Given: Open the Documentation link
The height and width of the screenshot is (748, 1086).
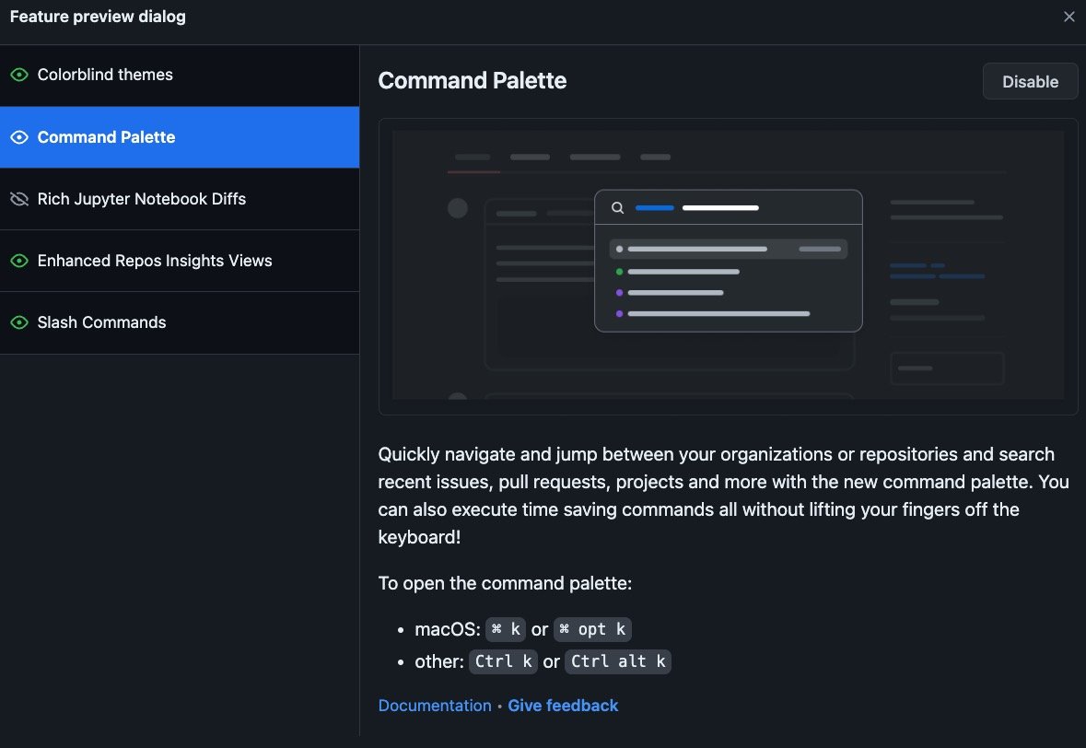Looking at the screenshot, I should (x=434, y=706).
